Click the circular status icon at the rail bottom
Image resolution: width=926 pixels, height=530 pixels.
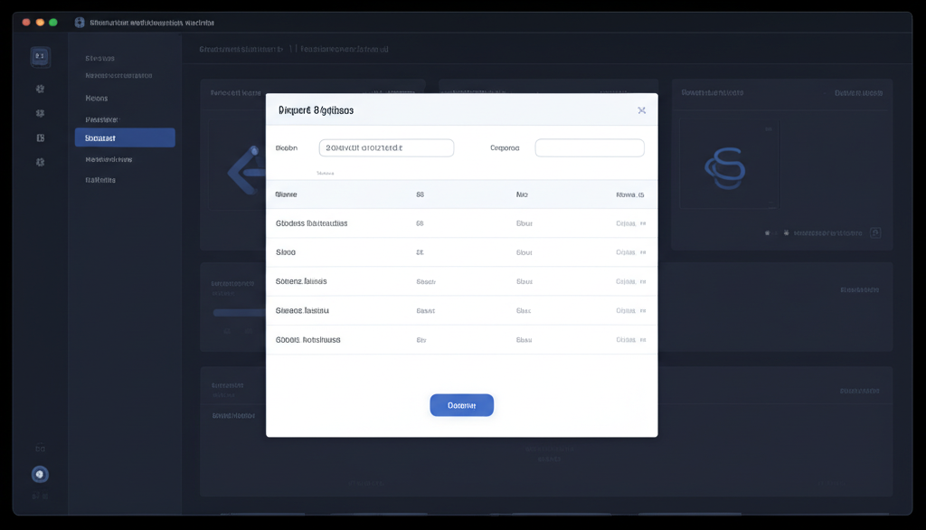coord(40,473)
